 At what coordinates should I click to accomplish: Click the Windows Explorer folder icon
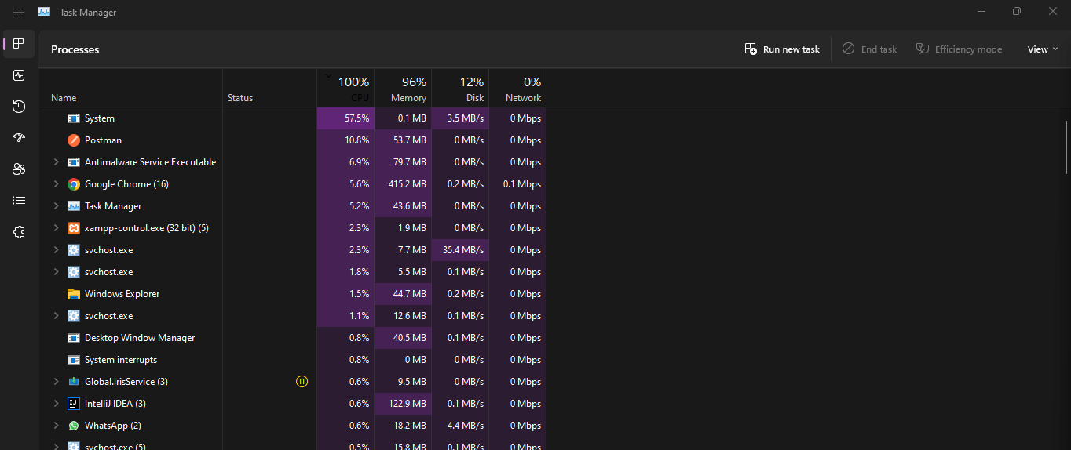pyautogui.click(x=74, y=294)
